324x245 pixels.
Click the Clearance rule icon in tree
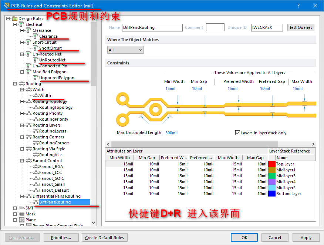[36, 36]
